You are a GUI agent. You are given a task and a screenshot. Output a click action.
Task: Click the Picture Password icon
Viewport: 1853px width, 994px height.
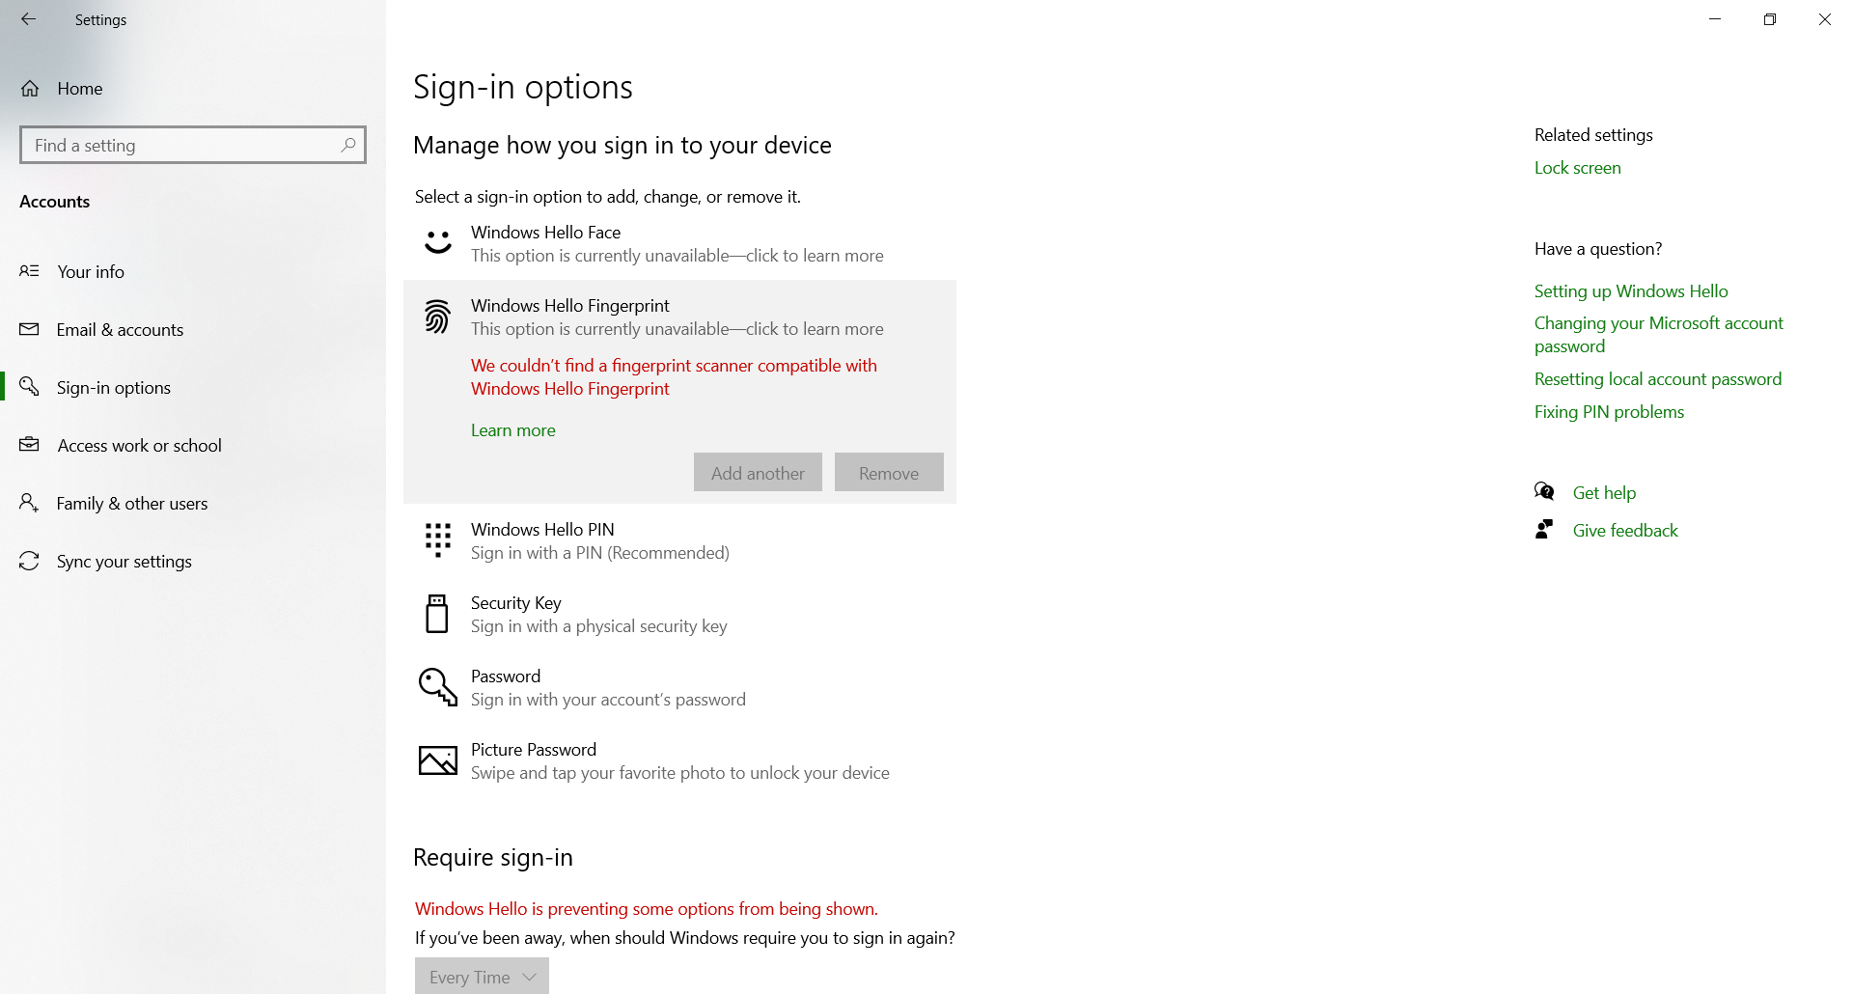tap(437, 760)
